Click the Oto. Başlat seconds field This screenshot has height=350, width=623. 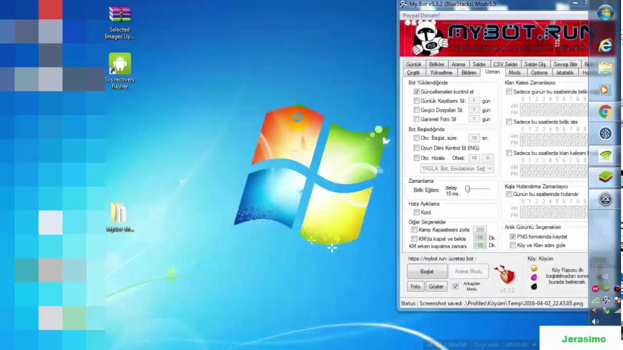(x=474, y=138)
